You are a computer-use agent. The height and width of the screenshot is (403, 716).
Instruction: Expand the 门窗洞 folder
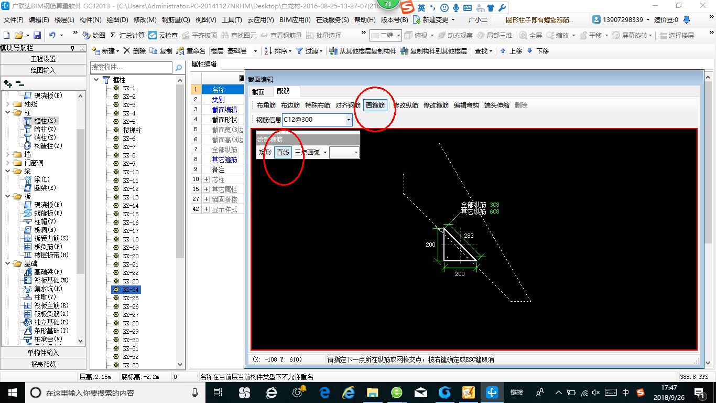(7, 163)
